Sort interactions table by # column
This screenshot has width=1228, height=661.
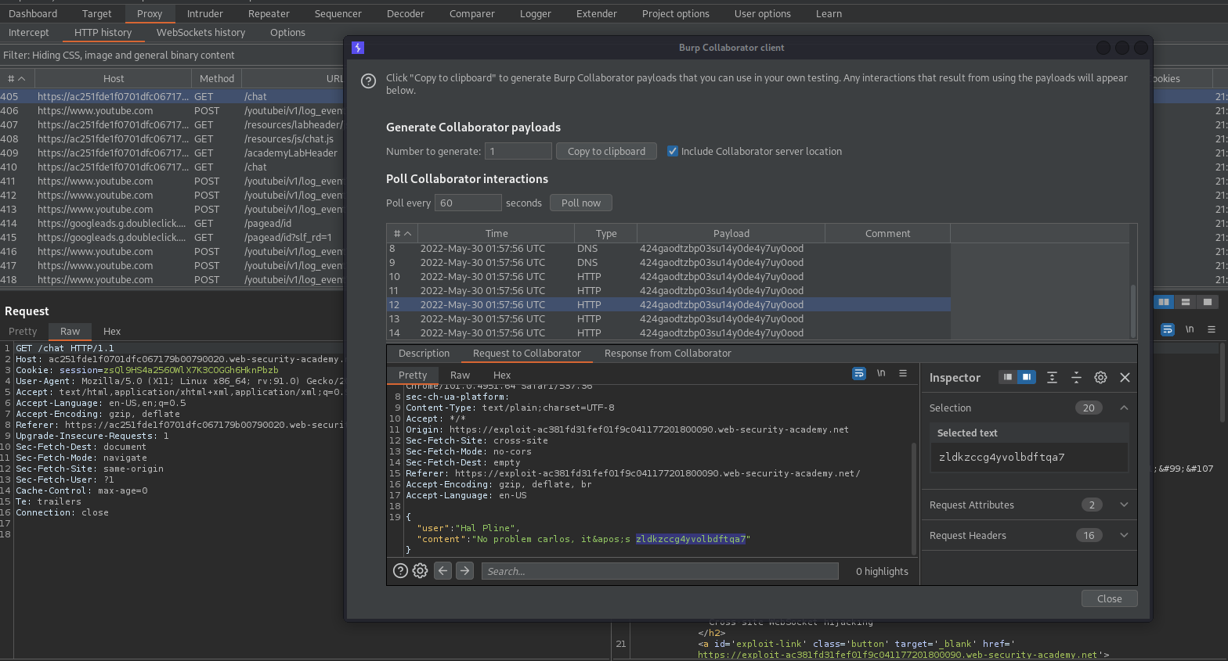click(403, 233)
